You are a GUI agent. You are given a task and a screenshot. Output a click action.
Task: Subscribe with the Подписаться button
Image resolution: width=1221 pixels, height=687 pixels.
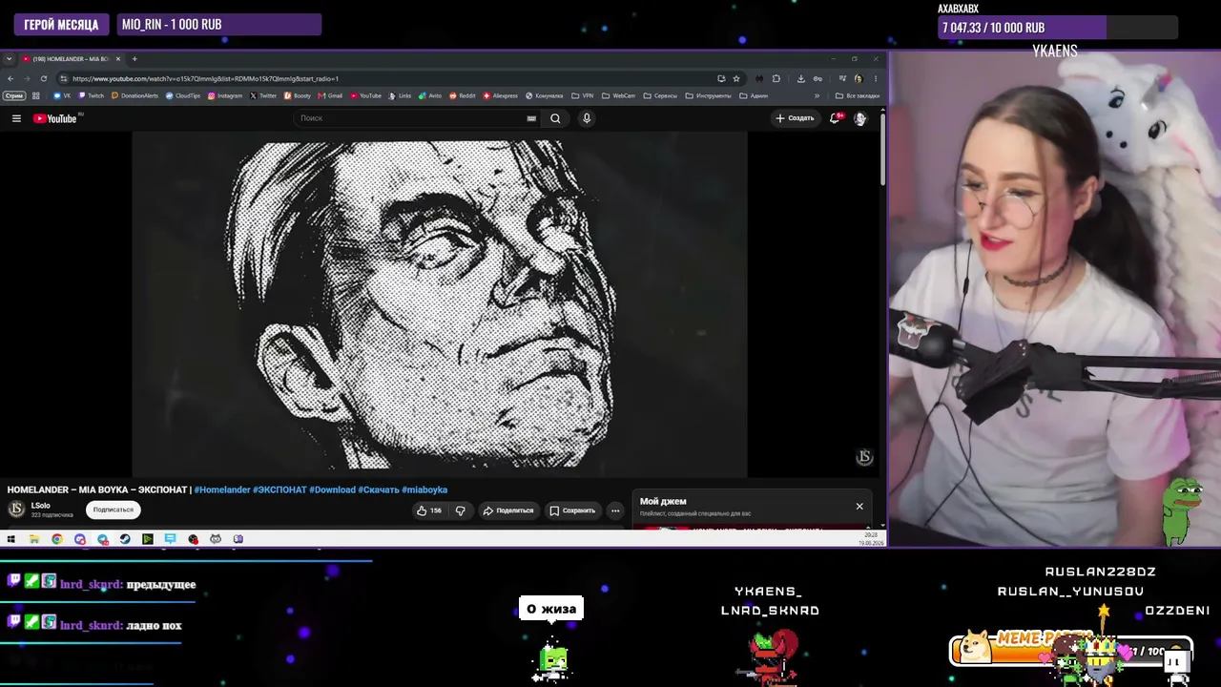pyautogui.click(x=114, y=510)
